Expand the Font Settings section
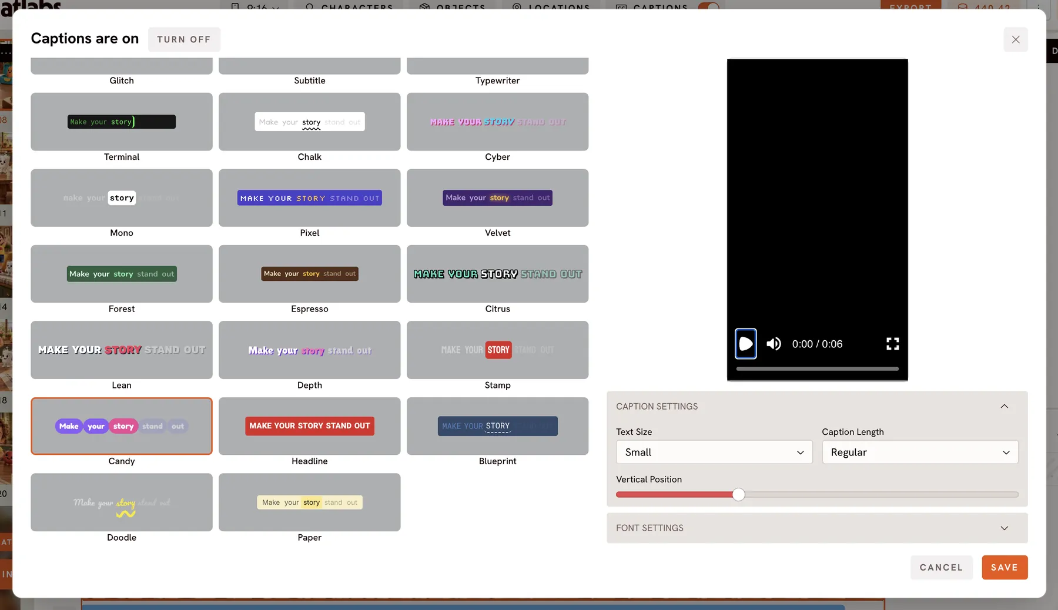The width and height of the screenshot is (1058, 610). click(x=817, y=528)
